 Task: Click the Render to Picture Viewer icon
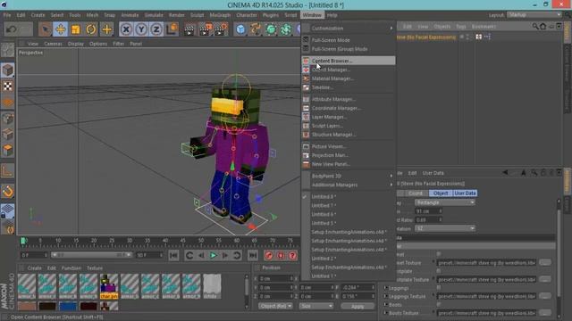click(x=205, y=29)
